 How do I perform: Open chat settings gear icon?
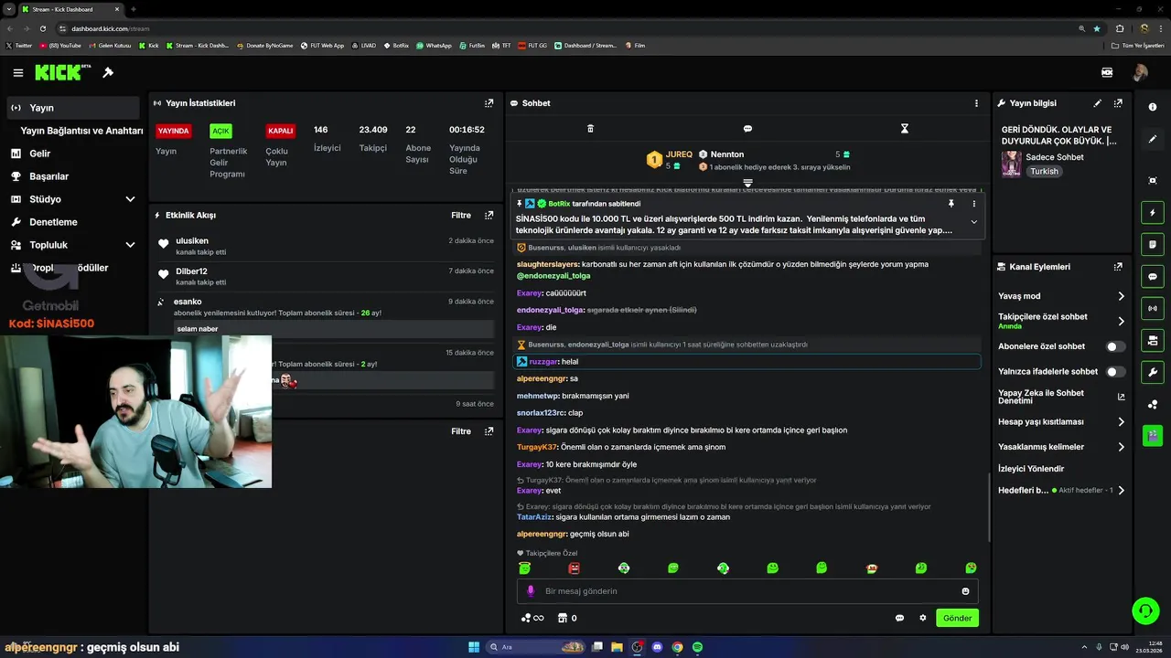pyautogui.click(x=922, y=618)
